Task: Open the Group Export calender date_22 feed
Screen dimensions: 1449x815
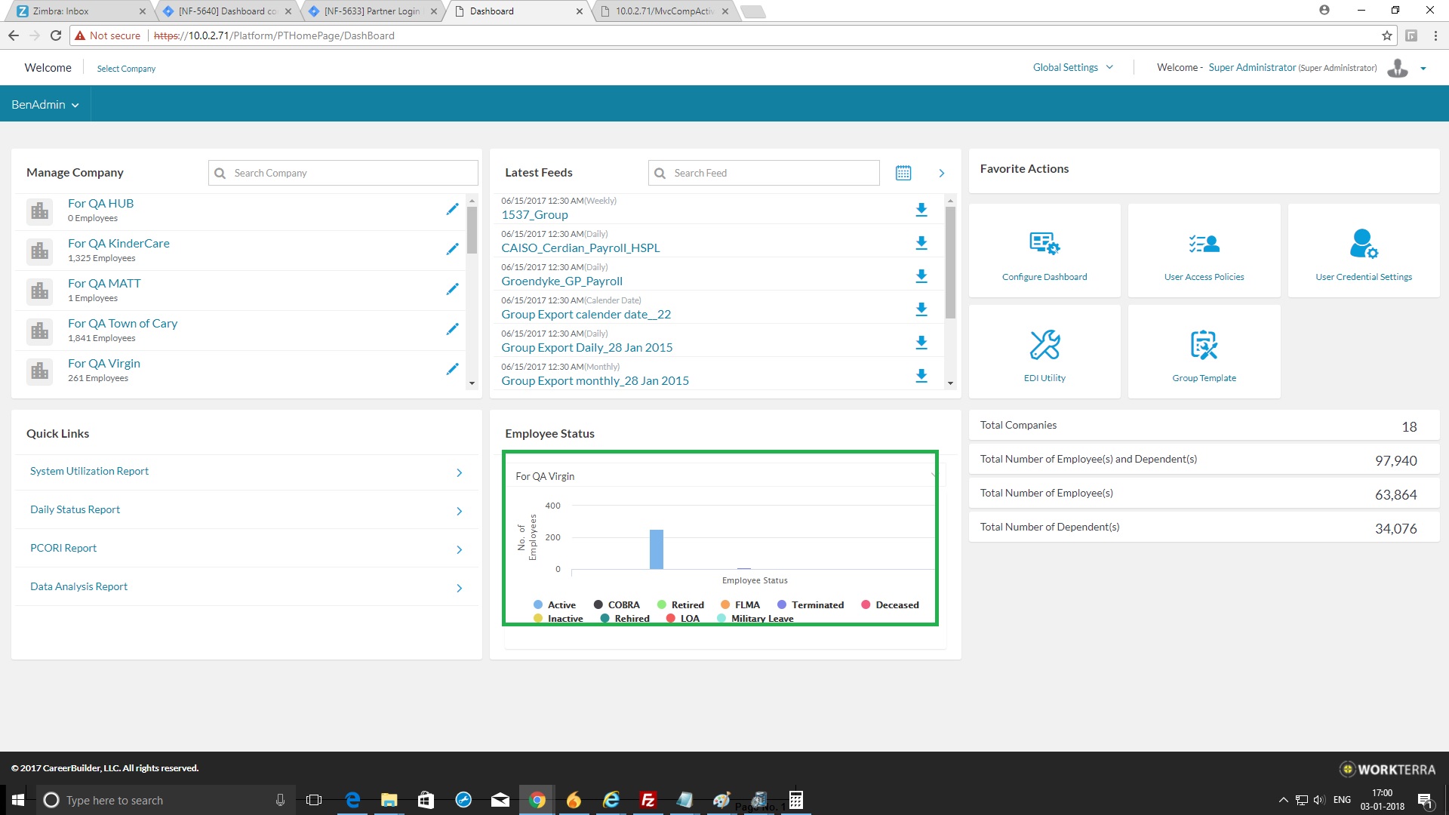Action: pyautogui.click(x=586, y=315)
